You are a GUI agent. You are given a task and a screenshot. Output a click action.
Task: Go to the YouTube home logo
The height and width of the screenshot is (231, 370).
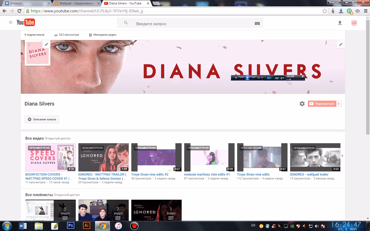click(x=25, y=23)
